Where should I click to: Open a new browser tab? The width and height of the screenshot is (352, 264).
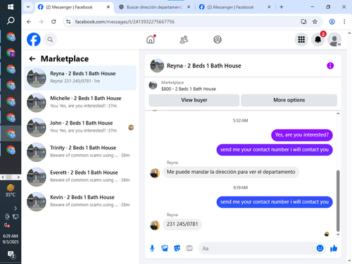282,7
